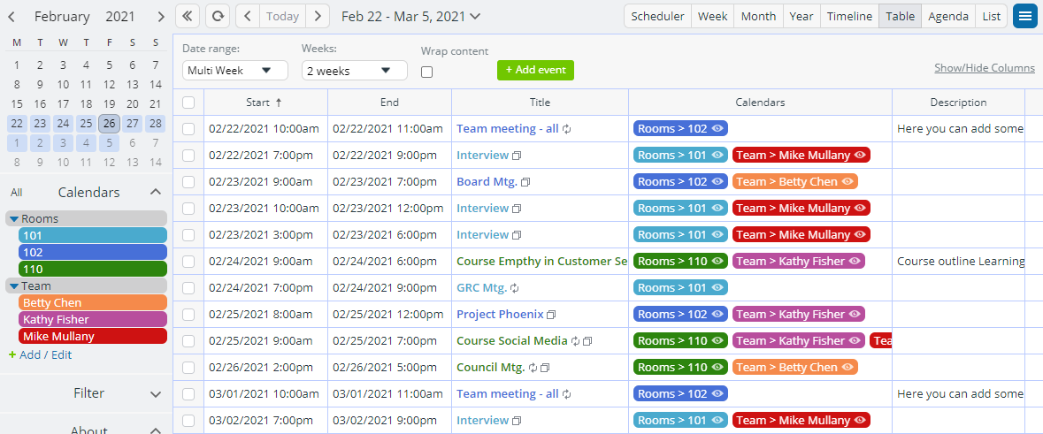1043x434 pixels.
Task: Click recurring icon on 02/22 Team meeting - all
Action: (x=566, y=129)
